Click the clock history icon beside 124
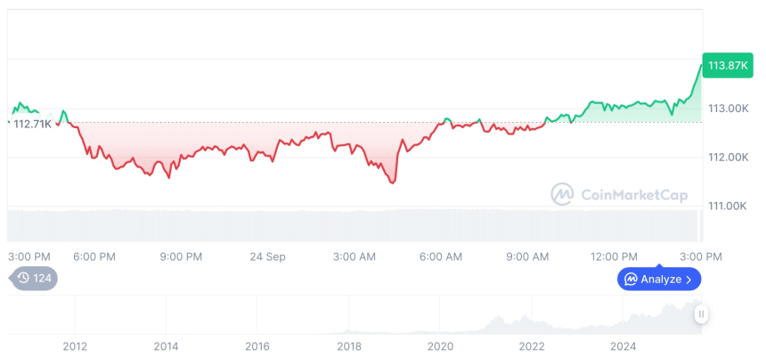Screen dimensions: 766x357 24,278
